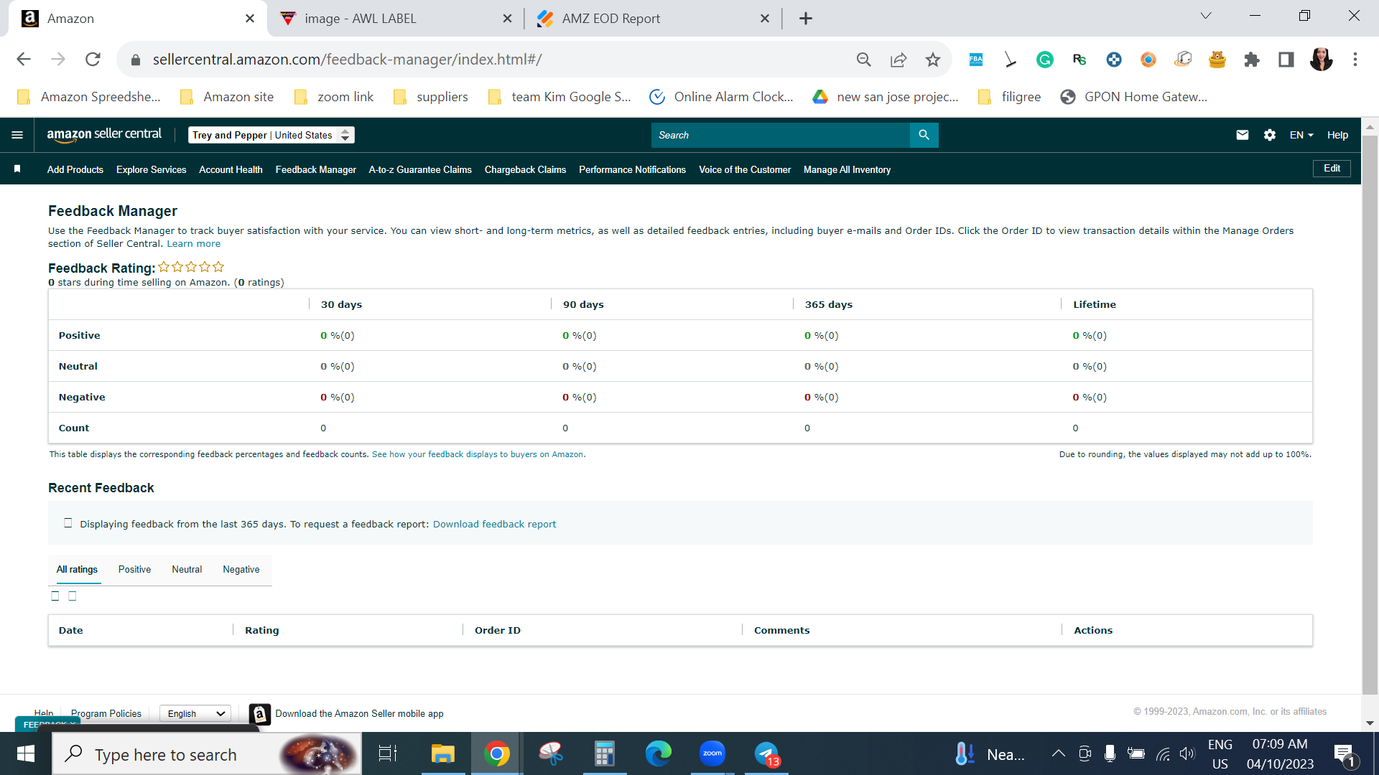Open Telegram from the taskbar
1379x775 pixels.
(766, 753)
